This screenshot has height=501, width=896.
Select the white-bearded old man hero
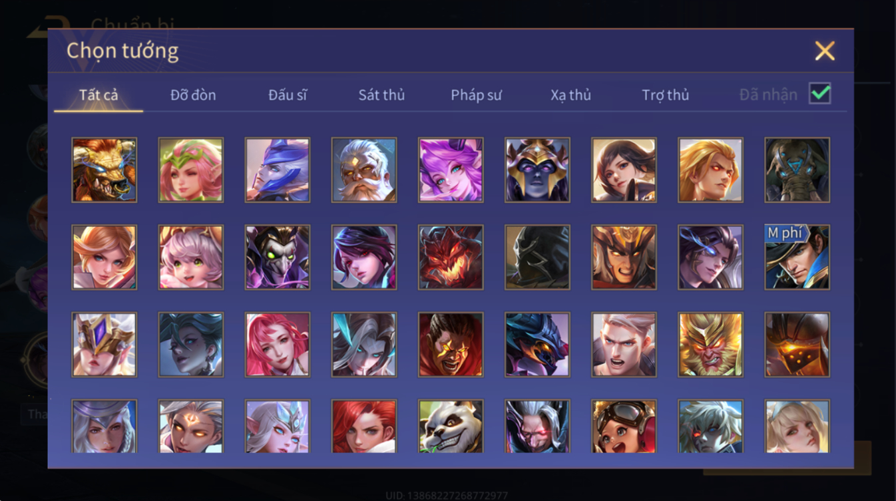pos(364,170)
